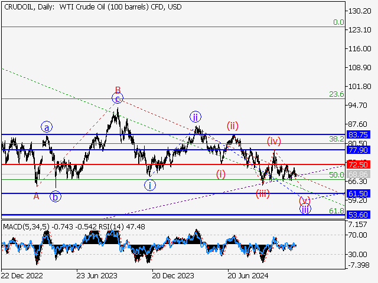Click the 53.60 price level tag
Screen dimensions: 378x283
coord(358,215)
